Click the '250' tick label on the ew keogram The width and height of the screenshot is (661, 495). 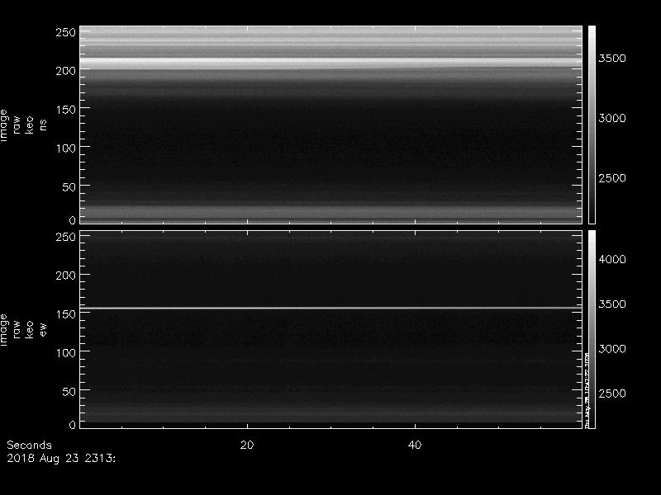point(66,237)
